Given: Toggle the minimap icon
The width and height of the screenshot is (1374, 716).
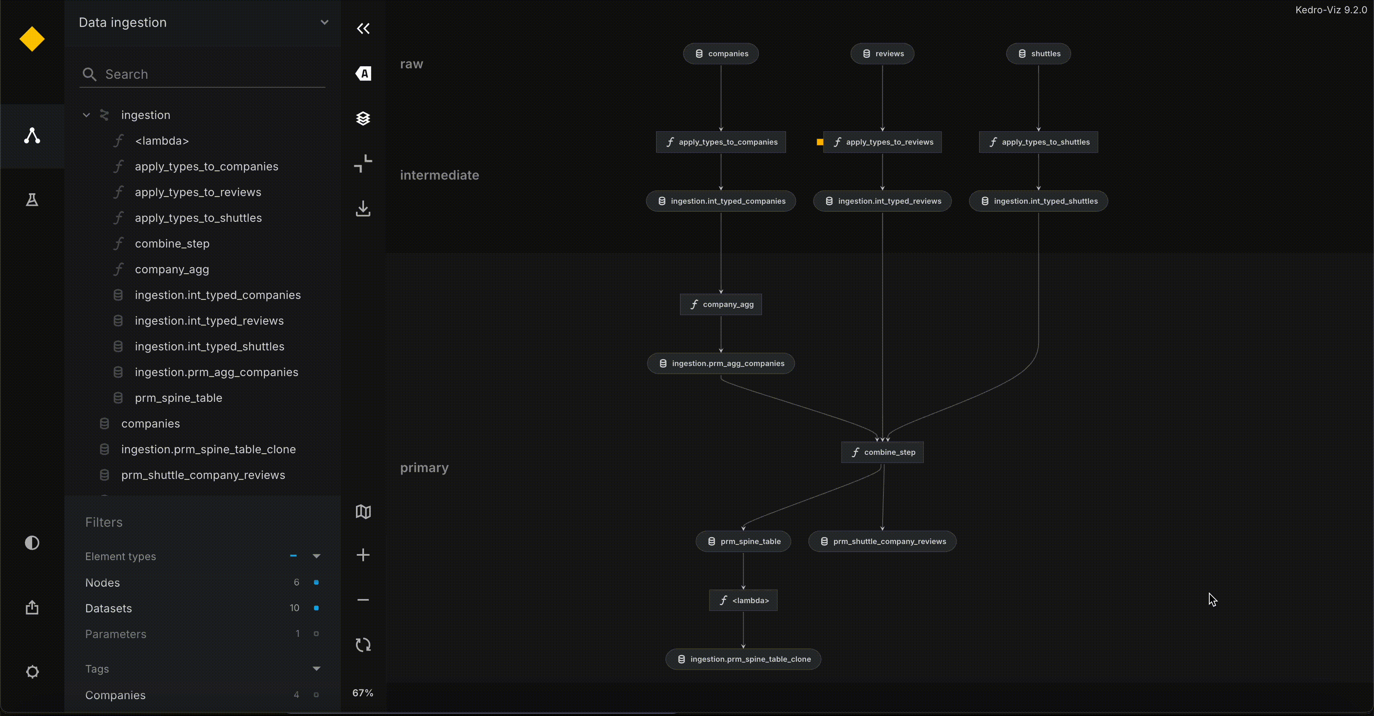Looking at the screenshot, I should [x=363, y=511].
